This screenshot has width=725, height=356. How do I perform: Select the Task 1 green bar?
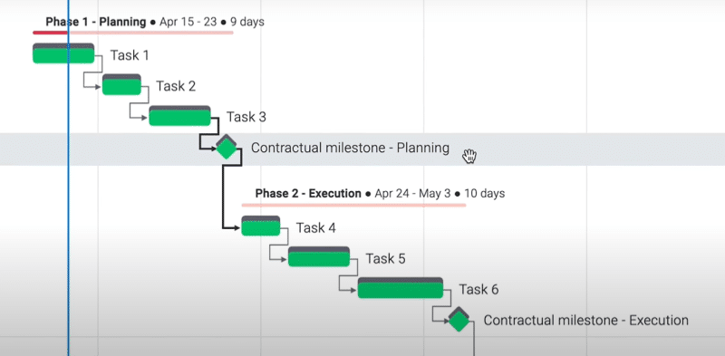(x=63, y=53)
